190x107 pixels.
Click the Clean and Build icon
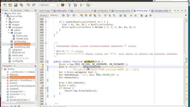[x=75, y=5]
